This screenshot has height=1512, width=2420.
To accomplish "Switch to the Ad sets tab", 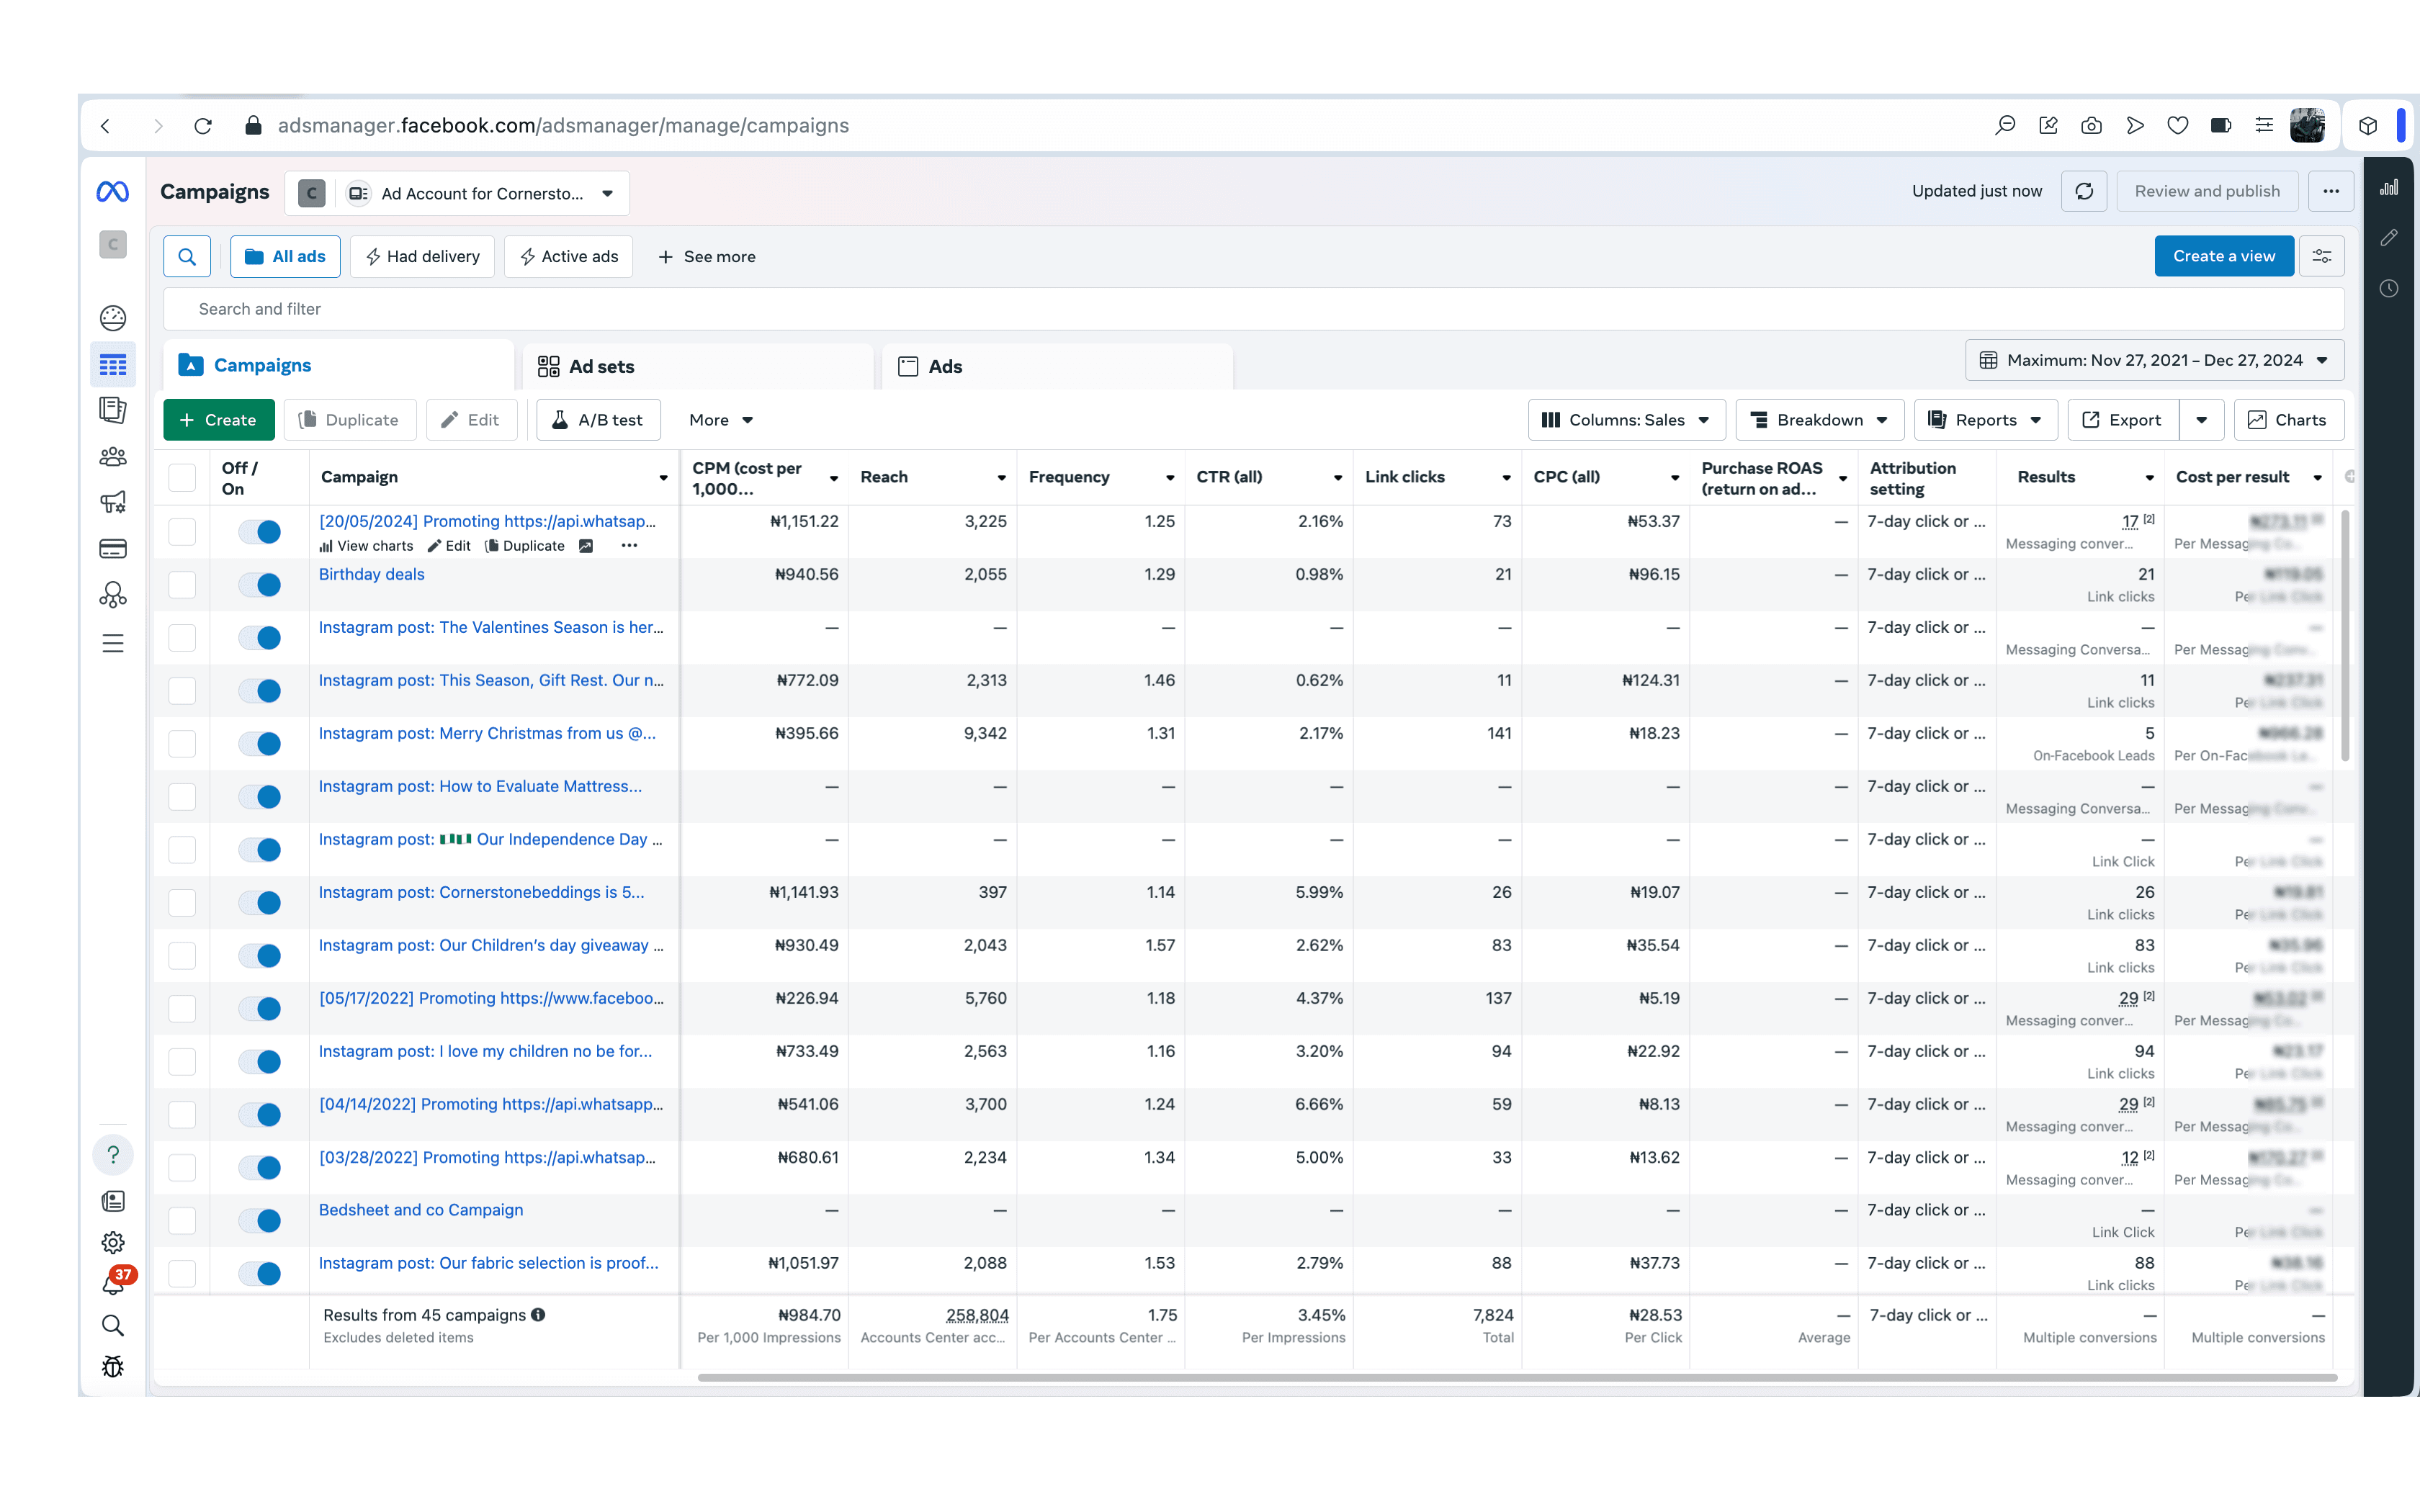I will [698, 367].
